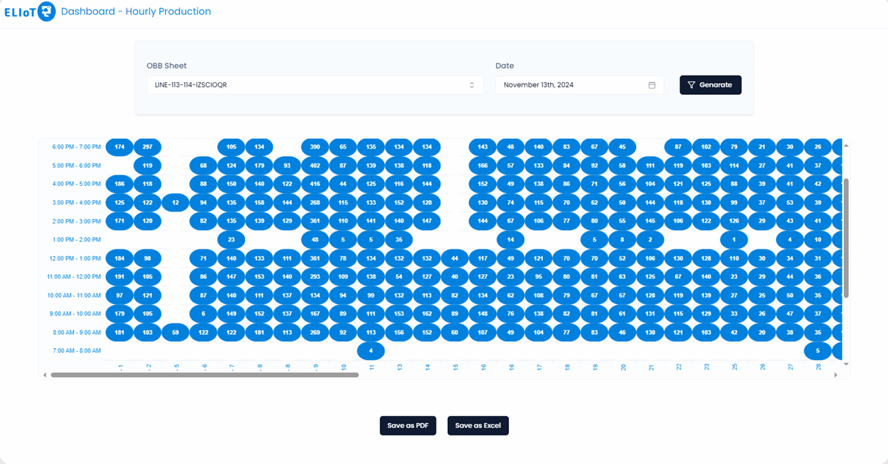The height and width of the screenshot is (464, 888).
Task: Click the chart's right scroll arrow
Action: pyautogui.click(x=836, y=375)
